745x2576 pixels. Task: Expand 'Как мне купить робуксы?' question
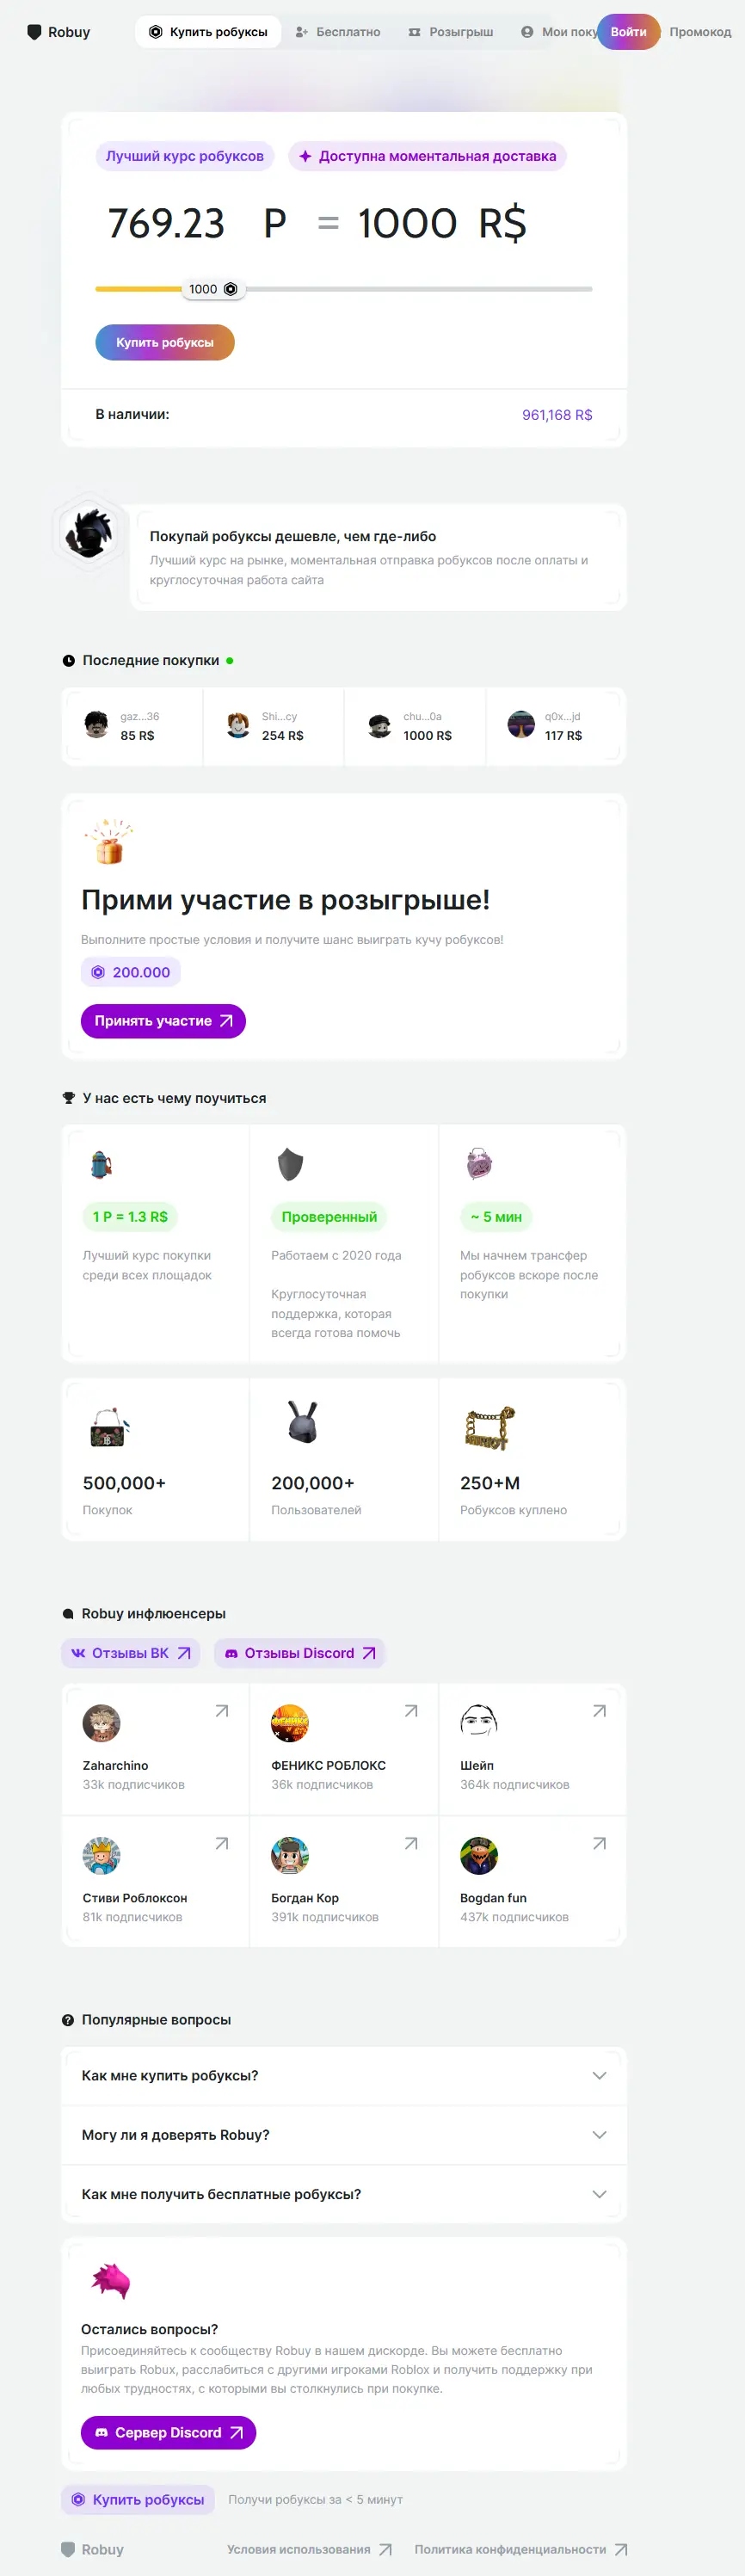click(344, 2075)
